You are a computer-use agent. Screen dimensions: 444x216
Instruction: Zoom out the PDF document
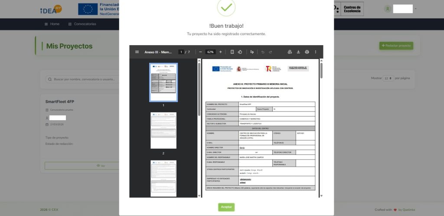(200, 52)
